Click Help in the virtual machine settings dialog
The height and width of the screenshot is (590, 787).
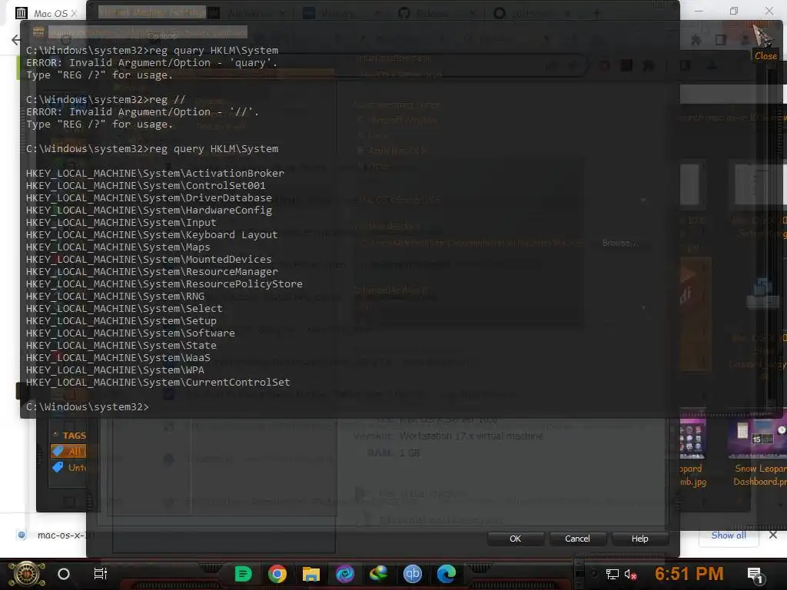coord(639,539)
